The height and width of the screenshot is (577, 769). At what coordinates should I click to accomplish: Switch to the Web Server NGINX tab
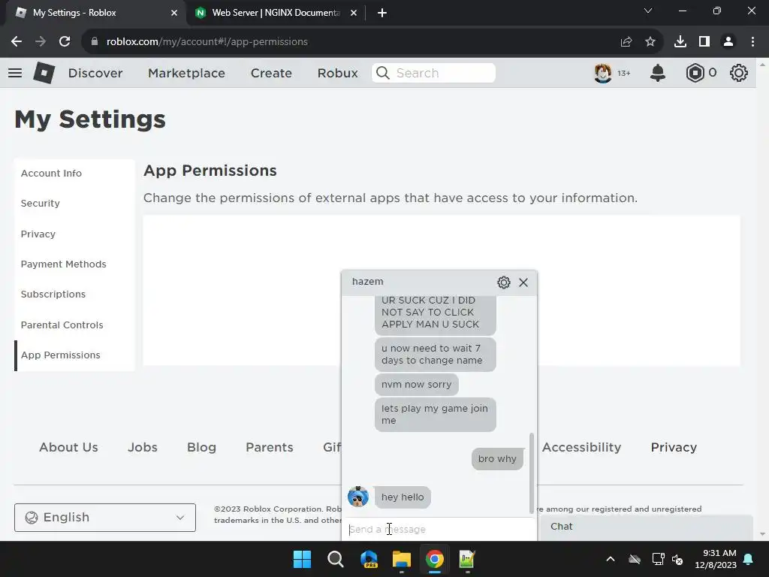click(x=276, y=13)
